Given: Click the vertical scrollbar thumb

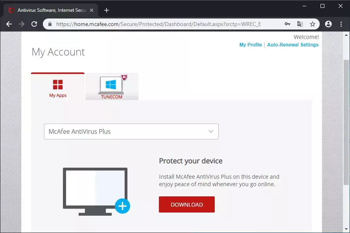Looking at the screenshot, I should (x=346, y=122).
